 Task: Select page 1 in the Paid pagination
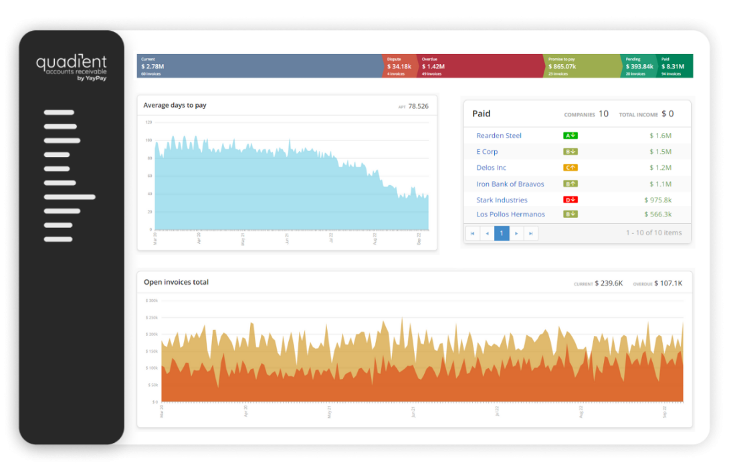pos(502,233)
